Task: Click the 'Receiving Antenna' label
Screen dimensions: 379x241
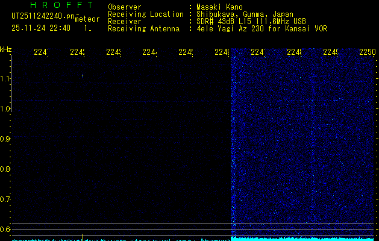Action: pyautogui.click(x=144, y=29)
